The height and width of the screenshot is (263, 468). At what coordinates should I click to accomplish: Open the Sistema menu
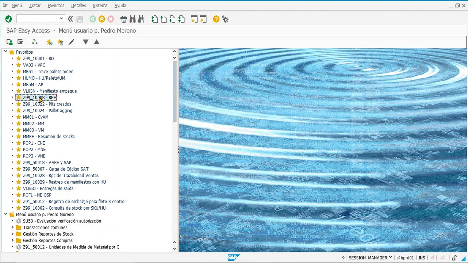click(100, 5)
